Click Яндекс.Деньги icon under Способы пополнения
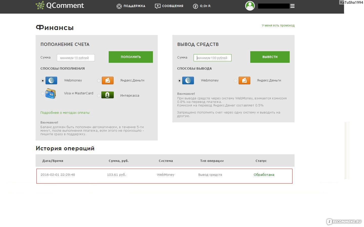 click(107, 80)
